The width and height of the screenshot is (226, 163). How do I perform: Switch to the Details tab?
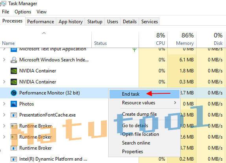pos(130,22)
